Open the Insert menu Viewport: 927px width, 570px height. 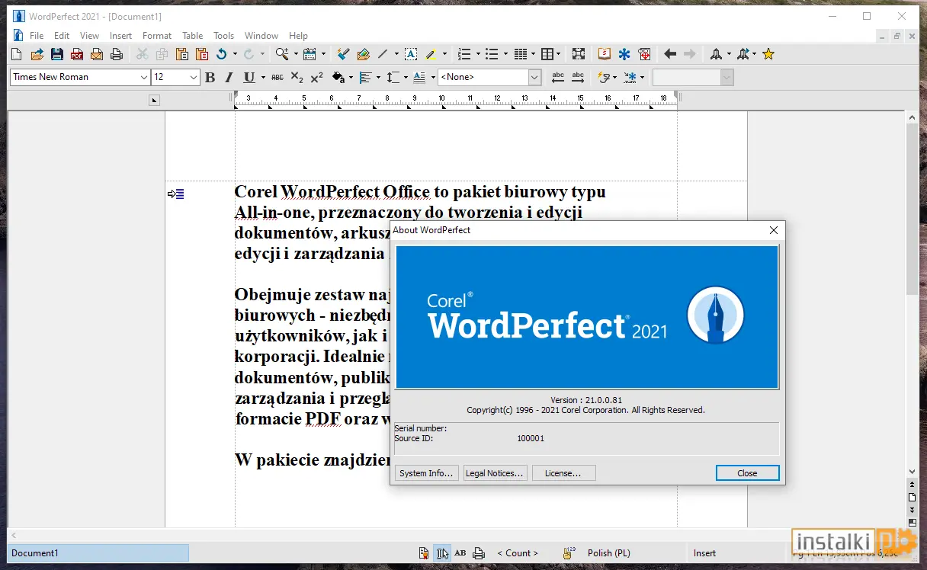[120, 36]
